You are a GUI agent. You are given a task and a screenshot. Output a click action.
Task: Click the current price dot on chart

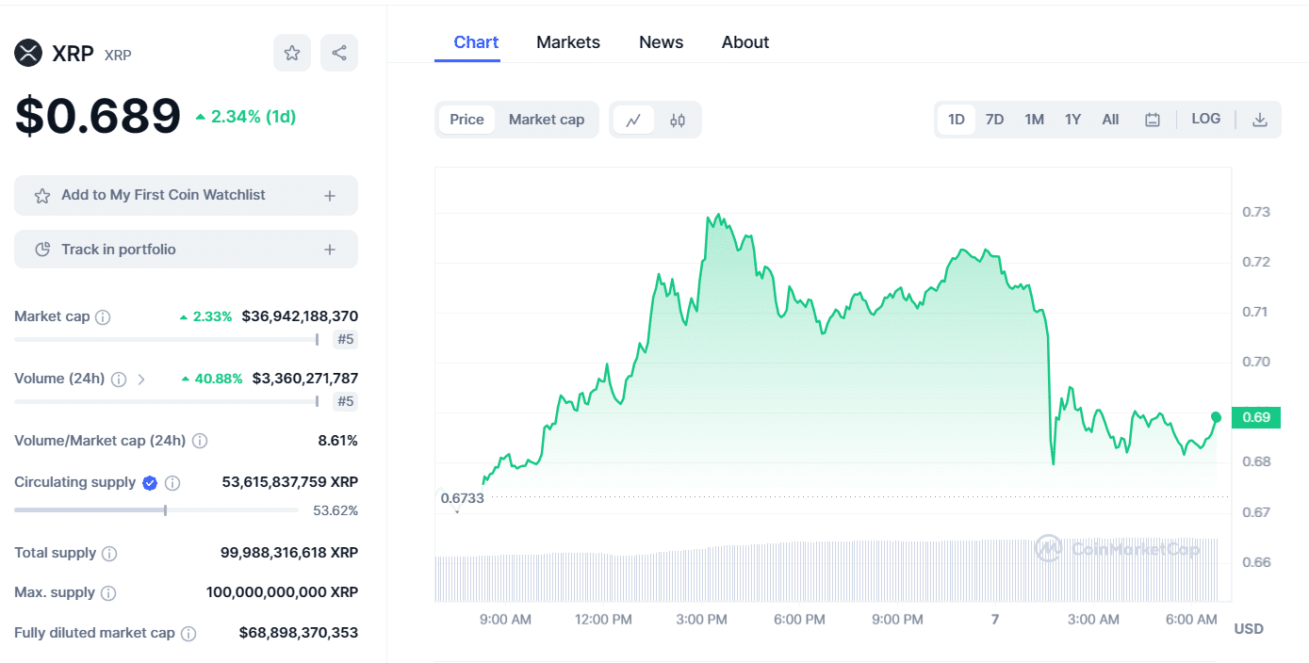(x=1216, y=417)
